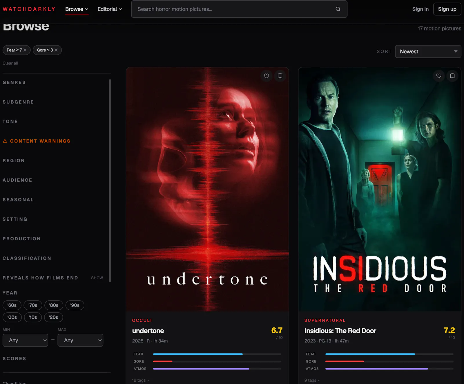This screenshot has height=384, width=464.
Task: Toggle the '00s decade filter
Action: pyautogui.click(x=12, y=318)
